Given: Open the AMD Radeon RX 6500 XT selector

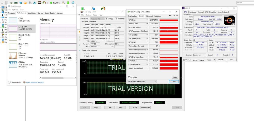Looking at the screenshot, I should (142, 81).
